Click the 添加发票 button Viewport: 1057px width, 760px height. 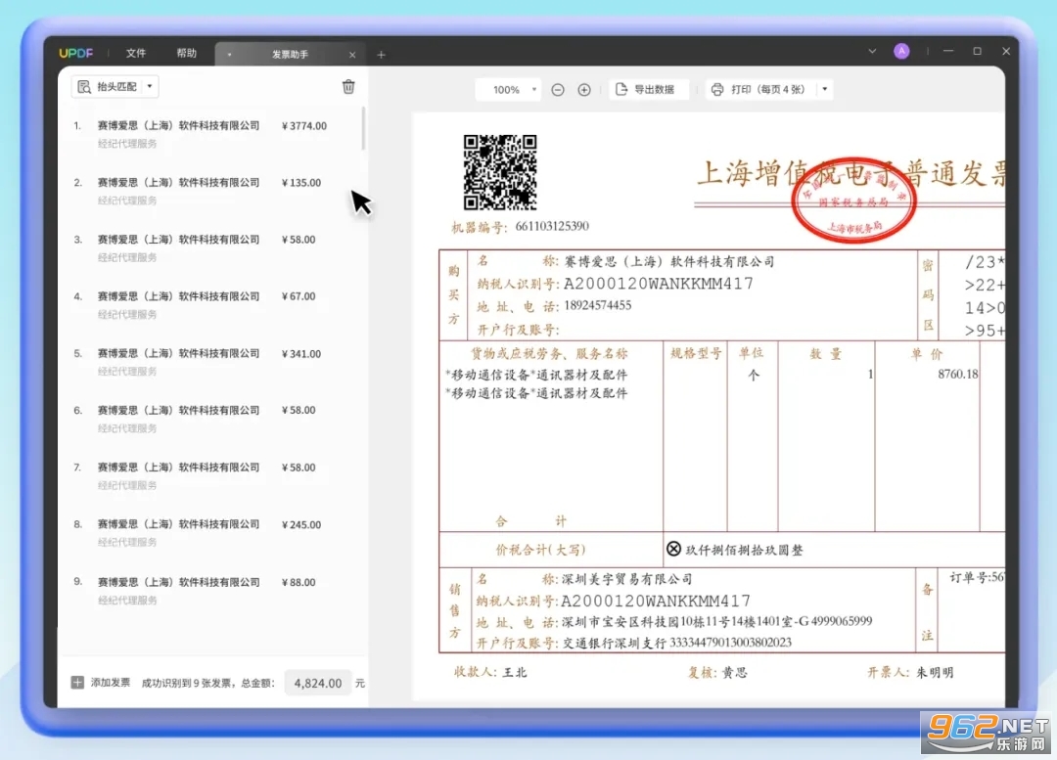click(x=101, y=683)
